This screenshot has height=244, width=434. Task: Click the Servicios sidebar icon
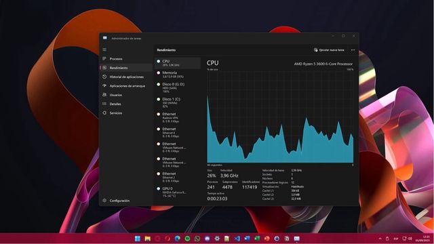[x=104, y=113]
